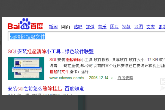Open the 音乐 tab
The width and height of the screenshot is (165, 110).
click(x=102, y=27)
